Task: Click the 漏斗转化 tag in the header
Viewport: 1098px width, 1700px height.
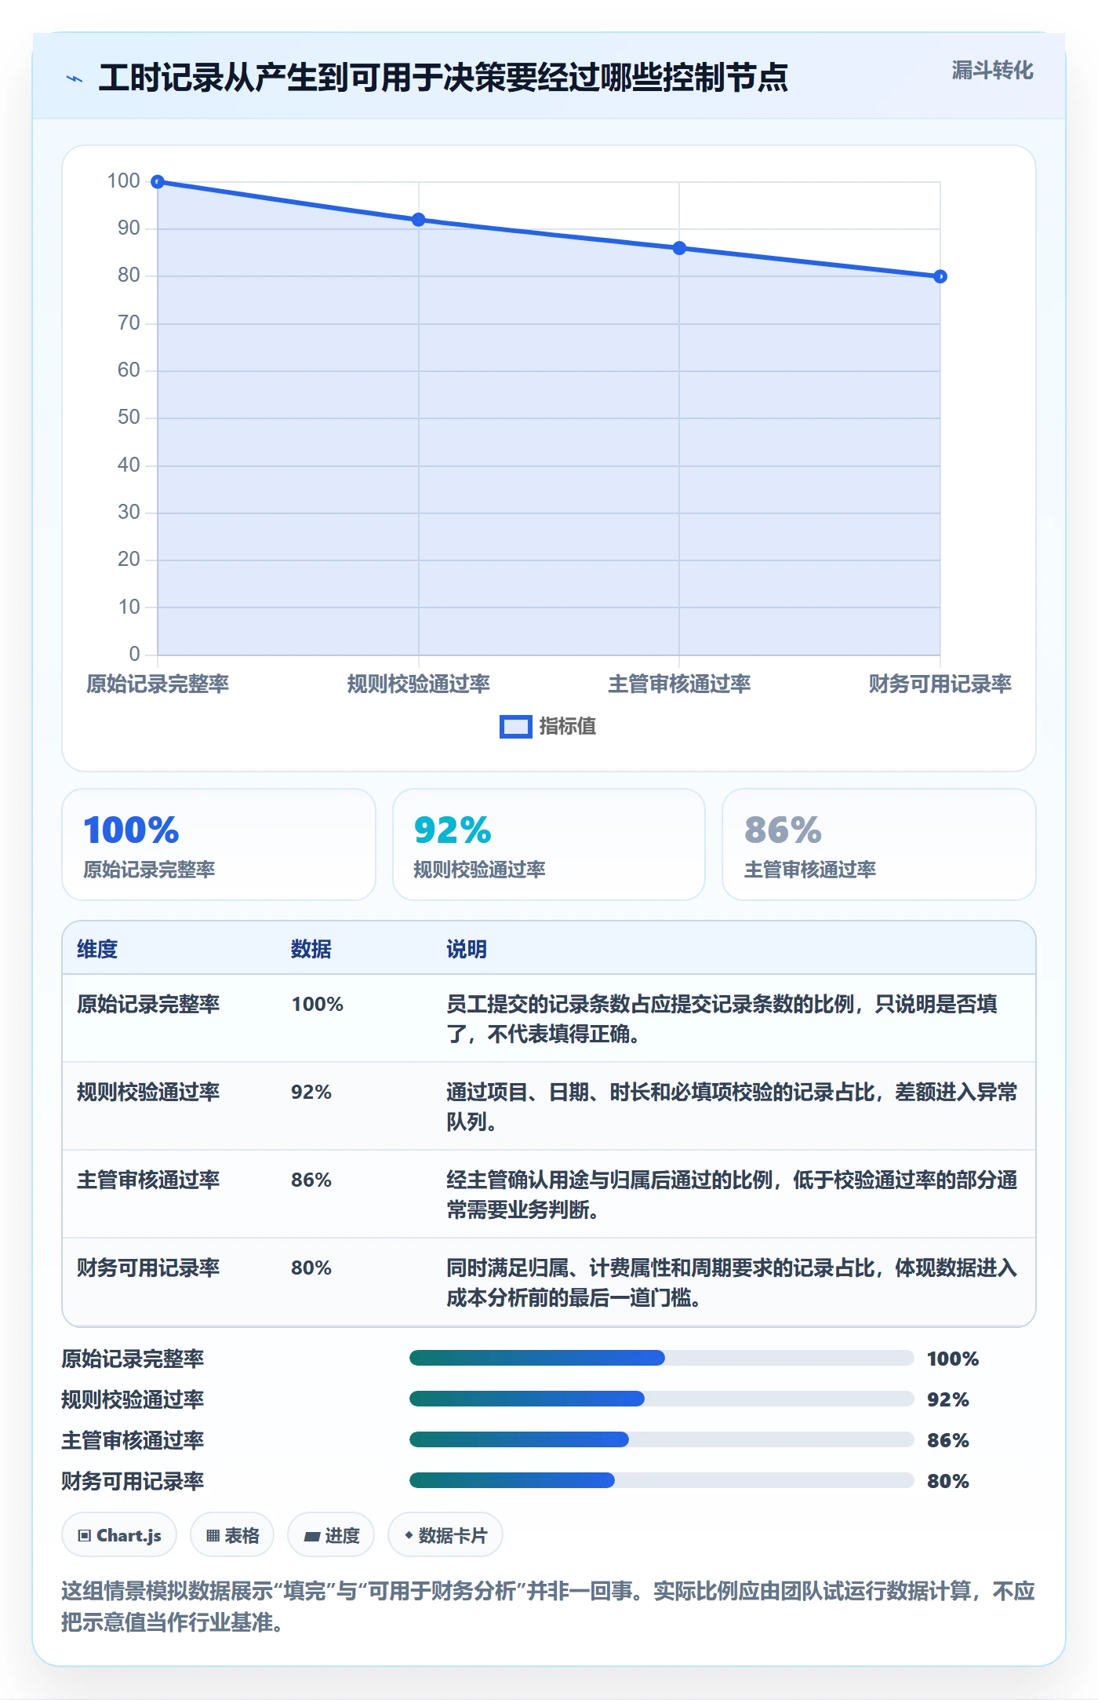Action: point(992,71)
